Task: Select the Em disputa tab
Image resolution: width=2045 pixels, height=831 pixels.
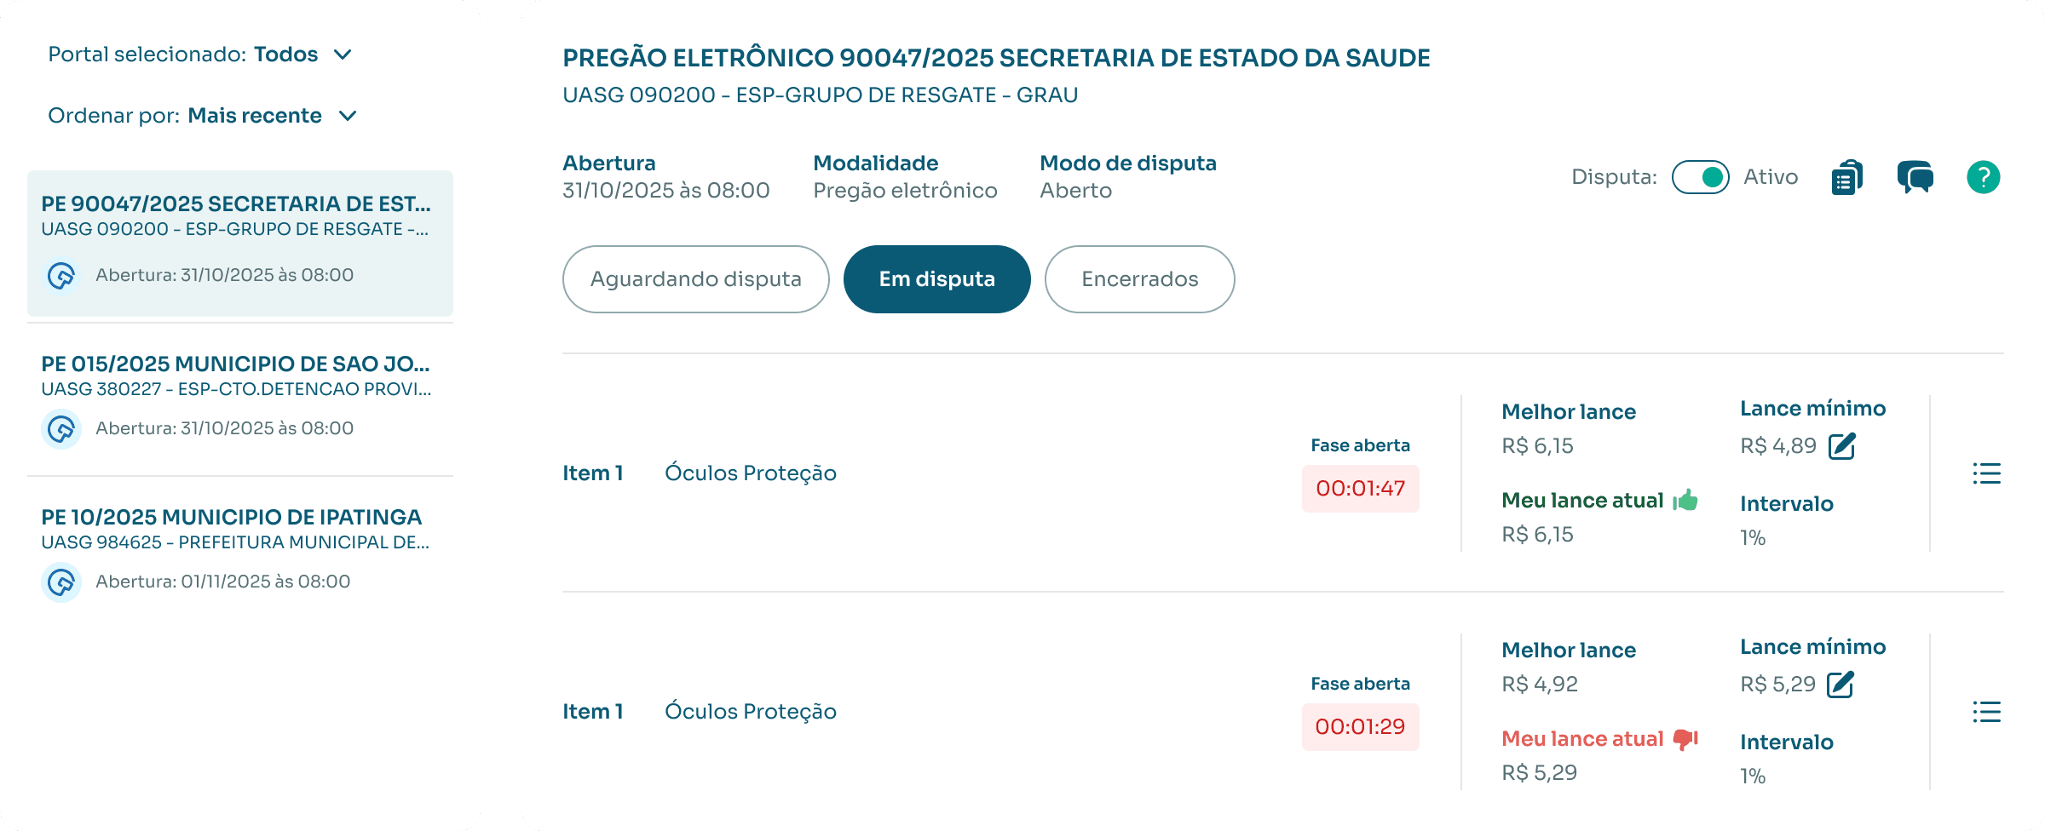Action: click(936, 279)
